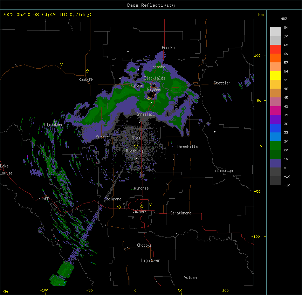Click the Cochrane label

[113, 199]
